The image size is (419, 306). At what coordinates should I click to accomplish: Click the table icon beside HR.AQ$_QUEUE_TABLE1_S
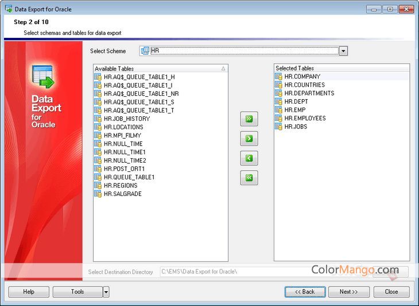pos(98,102)
